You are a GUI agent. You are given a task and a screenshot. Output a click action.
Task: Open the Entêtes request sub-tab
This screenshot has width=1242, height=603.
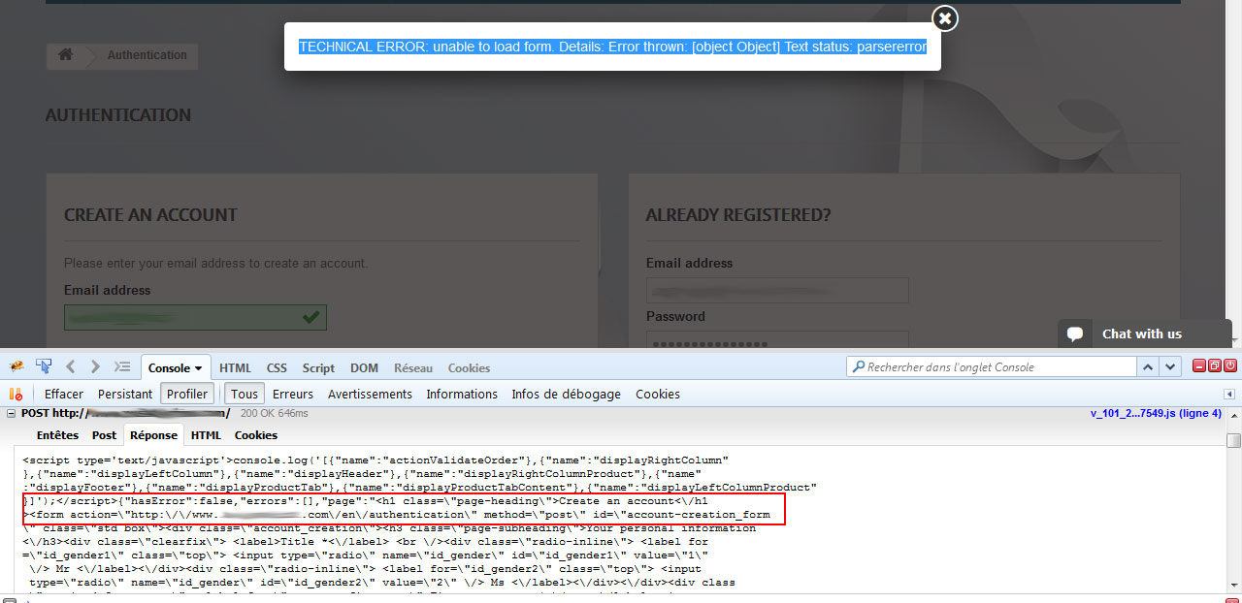point(57,435)
